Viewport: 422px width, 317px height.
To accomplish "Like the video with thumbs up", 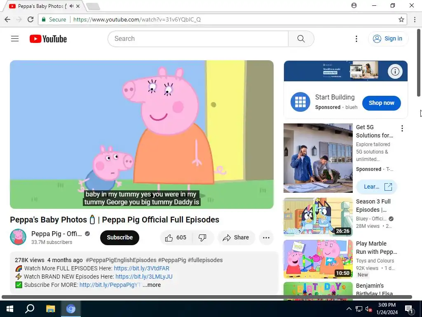I will (176, 237).
